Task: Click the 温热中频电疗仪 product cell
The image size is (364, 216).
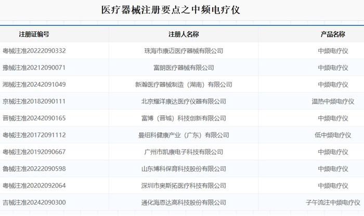Action: point(333,101)
